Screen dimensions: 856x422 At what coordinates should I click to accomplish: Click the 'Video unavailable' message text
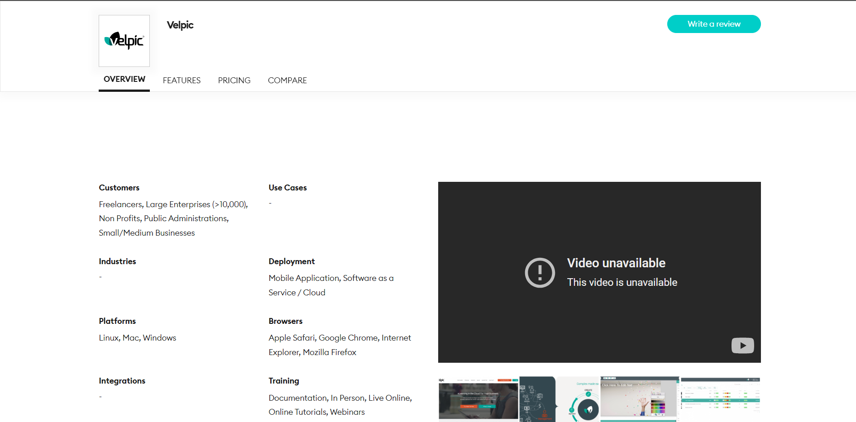pyautogui.click(x=616, y=263)
